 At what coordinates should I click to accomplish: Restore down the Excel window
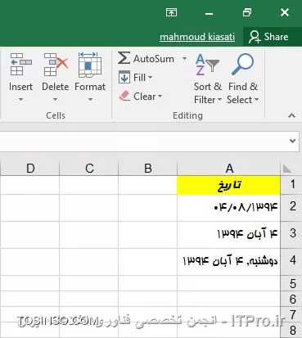(247, 12)
